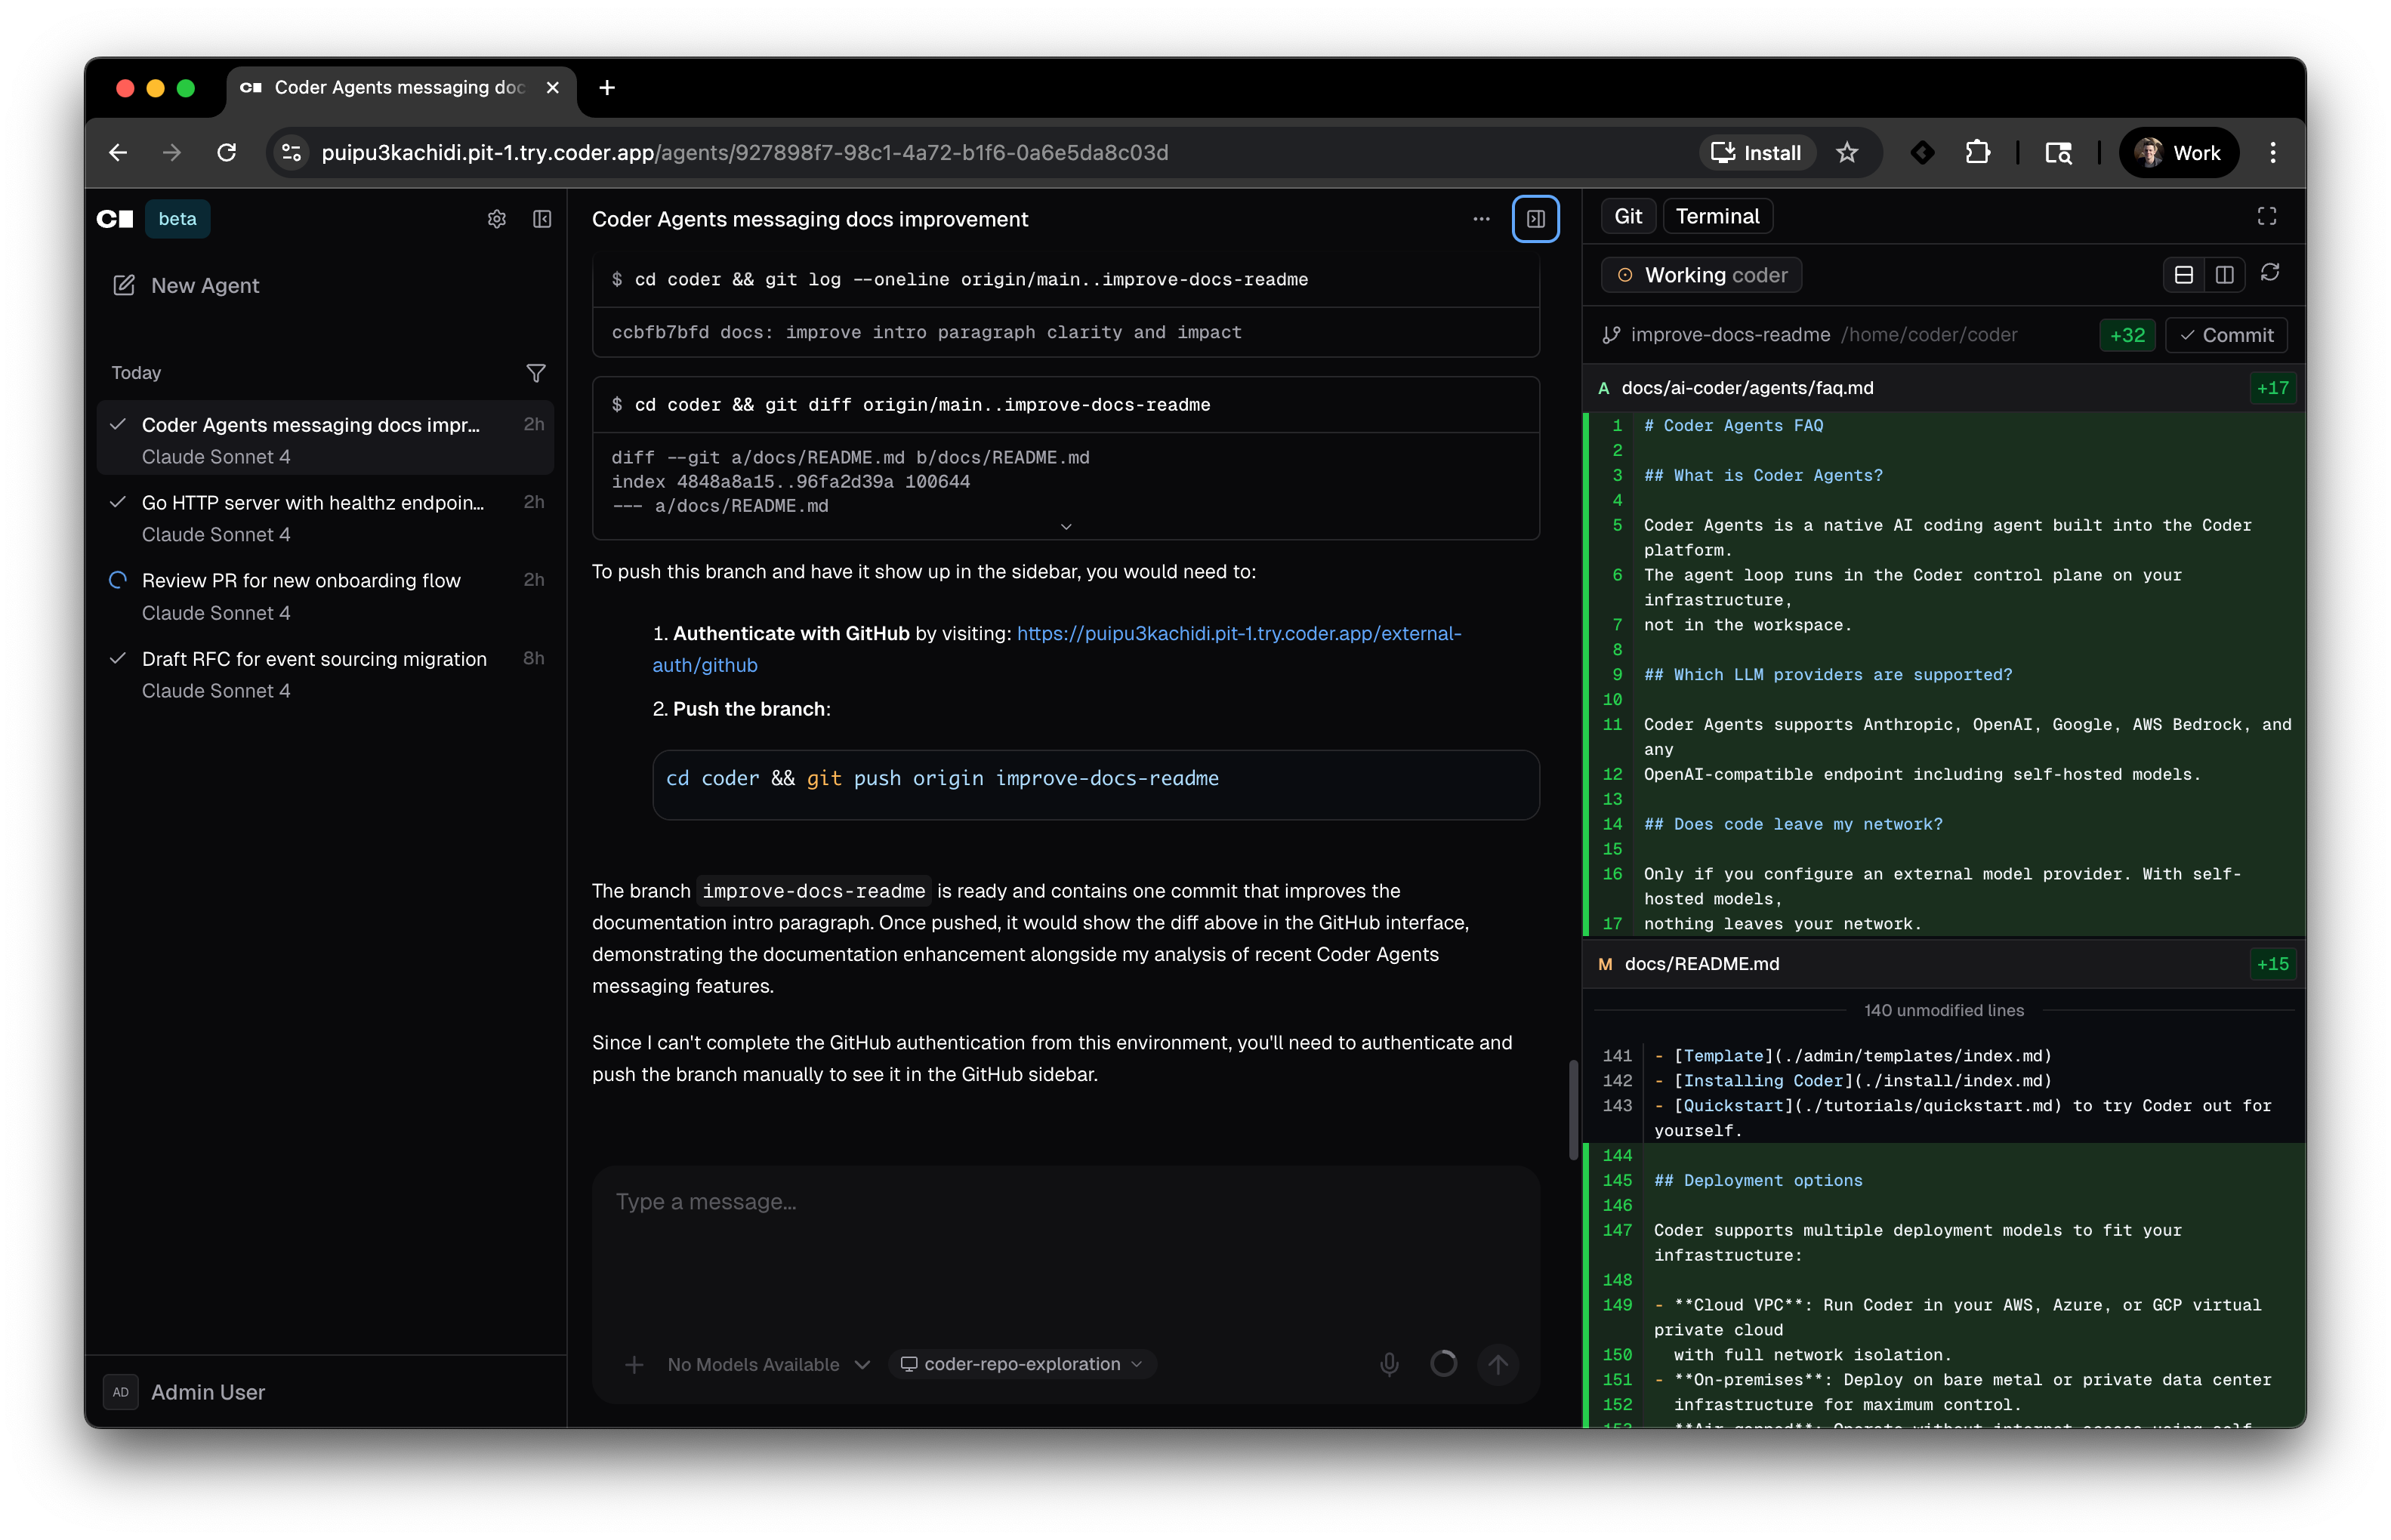This screenshot has width=2391, height=1540.
Task: Reload the current page
Action: (227, 153)
